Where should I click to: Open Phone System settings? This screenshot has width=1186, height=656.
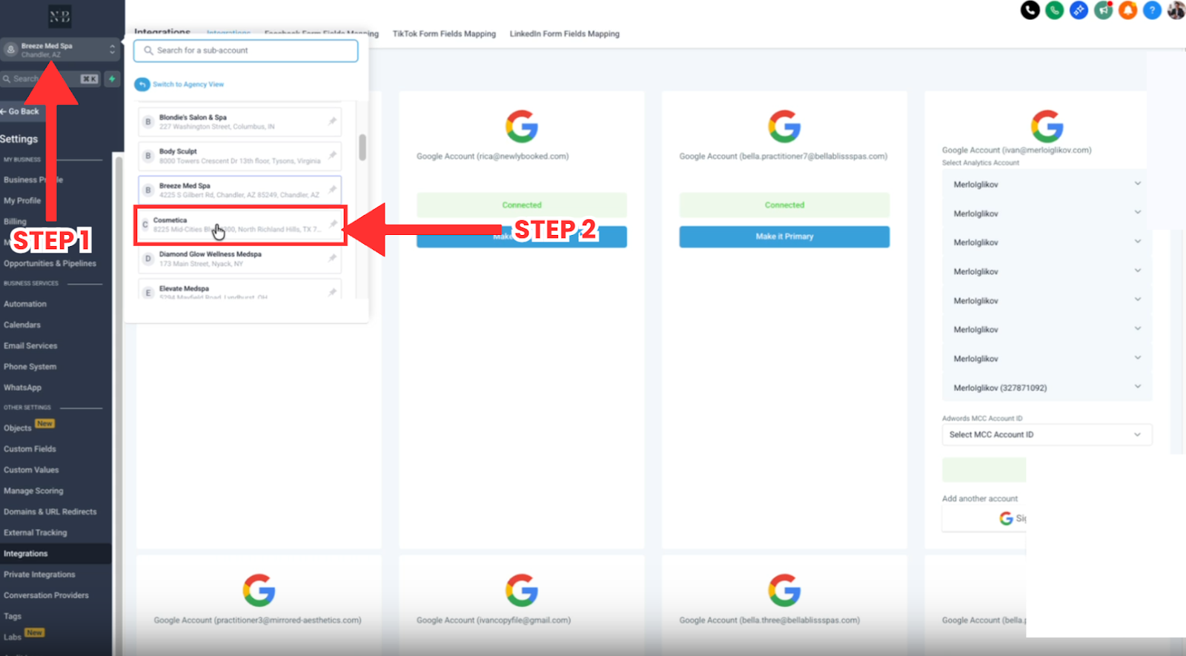[30, 367]
